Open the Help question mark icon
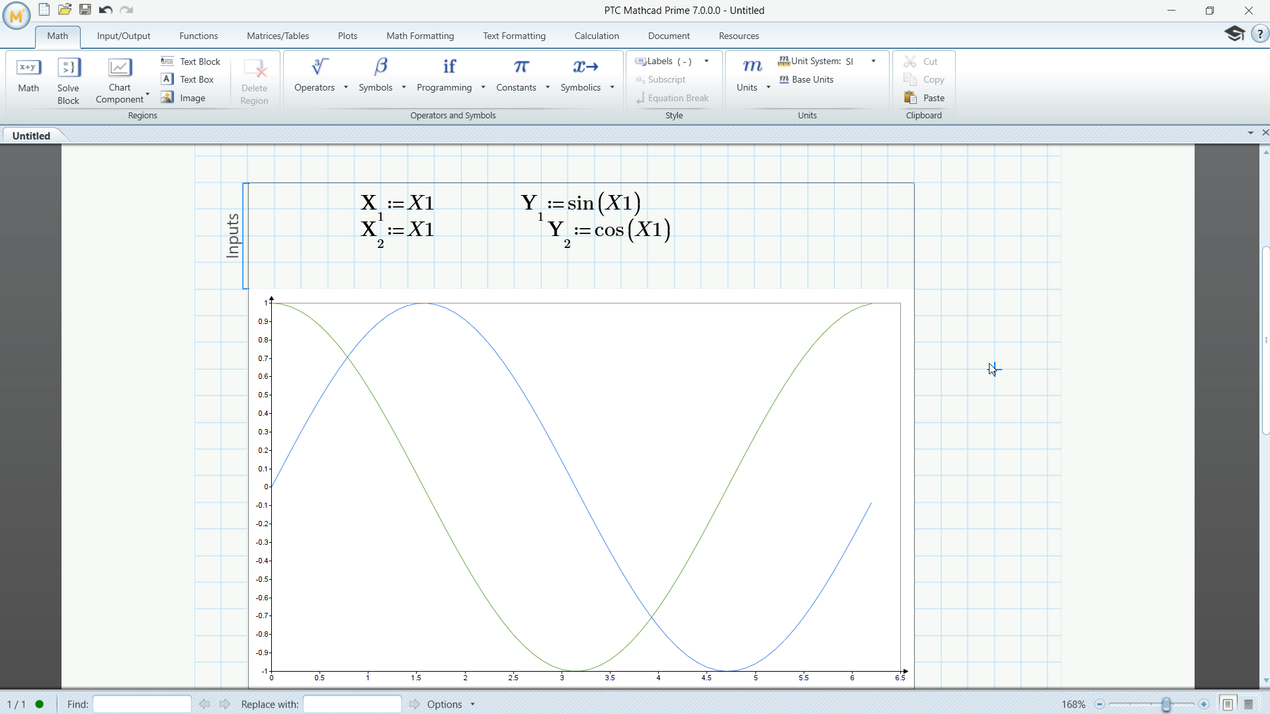This screenshot has width=1270, height=714. 1259,34
